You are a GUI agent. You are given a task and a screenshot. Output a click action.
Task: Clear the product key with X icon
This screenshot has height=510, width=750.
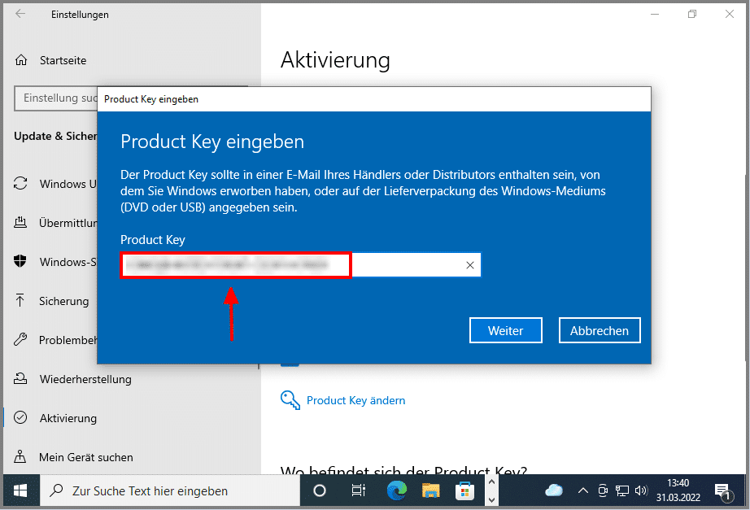(469, 265)
